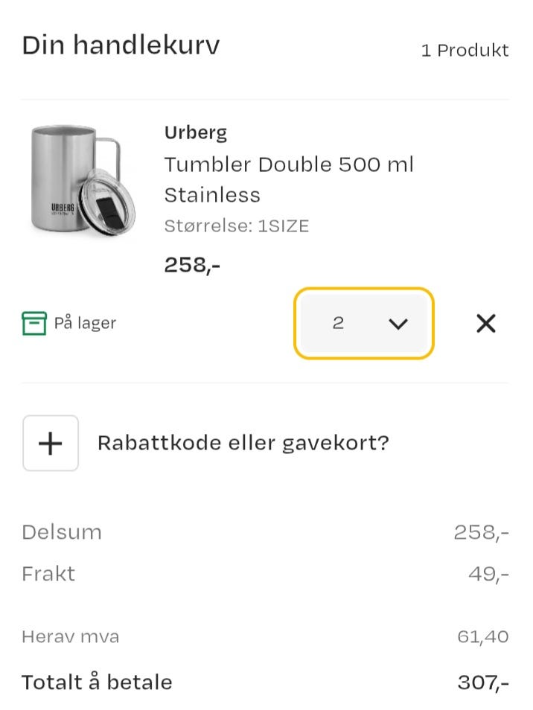Image resolution: width=533 pixels, height=710 pixels.
Task: Open the Urberg brand link
Action: [196, 133]
